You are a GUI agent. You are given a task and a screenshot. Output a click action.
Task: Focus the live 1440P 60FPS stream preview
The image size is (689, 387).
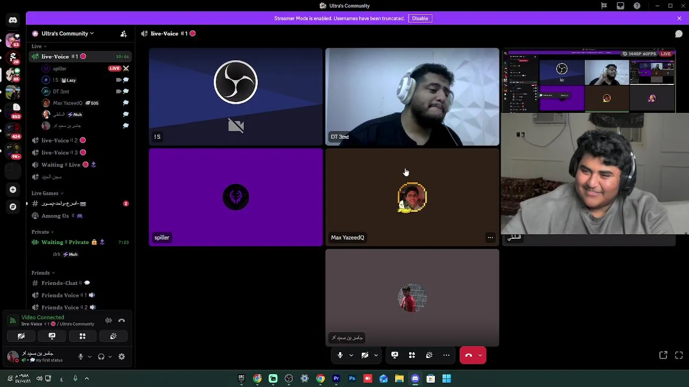[589, 81]
